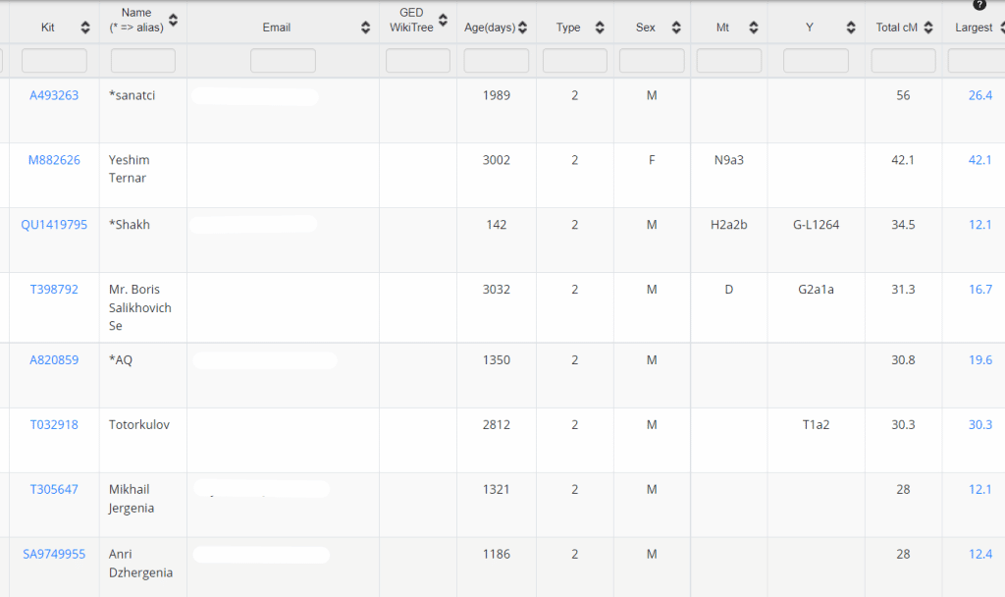Sort the Sex column

(x=676, y=27)
